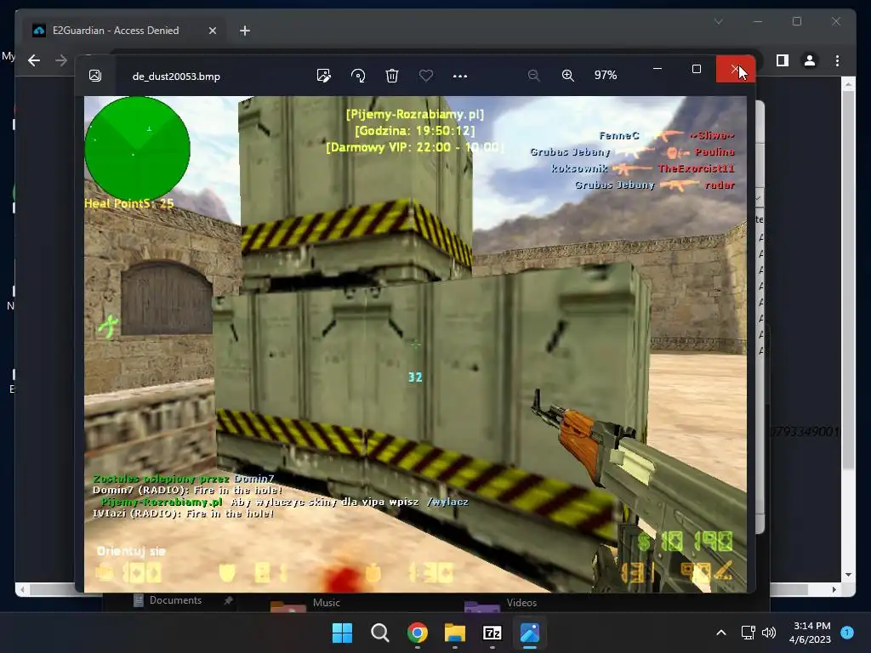The height and width of the screenshot is (653, 871).
Task: Open a new tab in Chrome
Action: click(x=244, y=31)
